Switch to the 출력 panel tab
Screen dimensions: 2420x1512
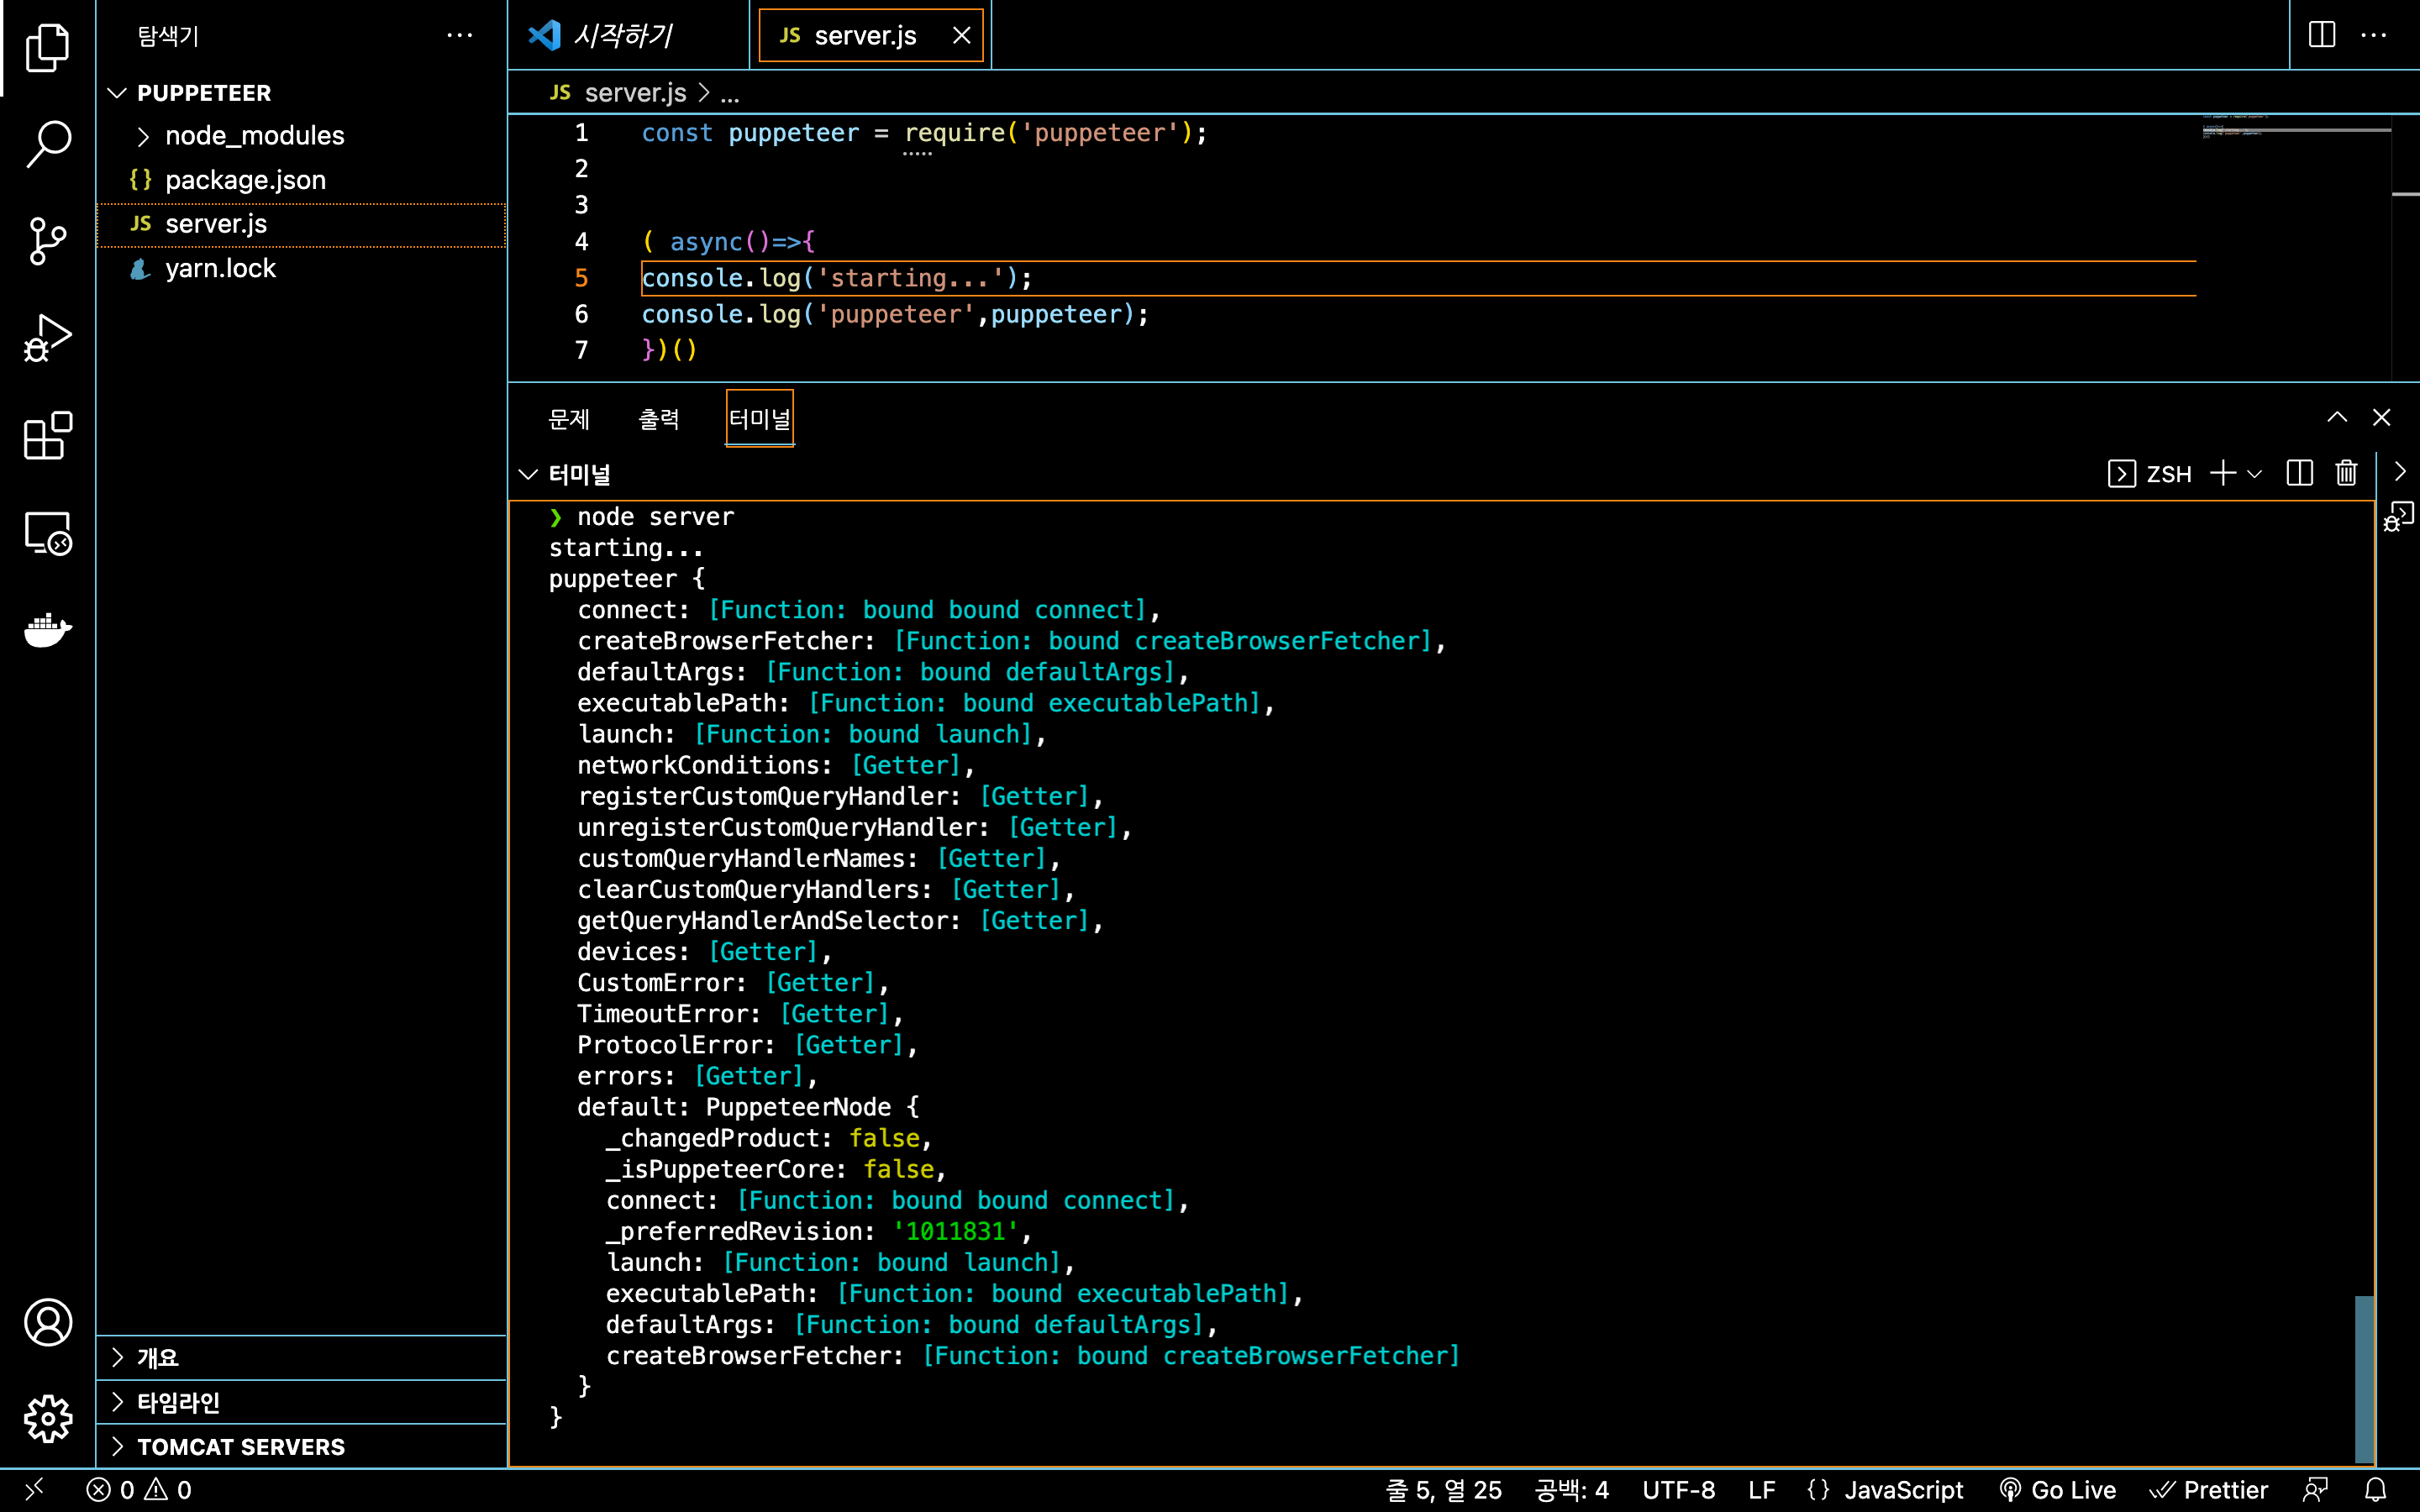point(658,419)
